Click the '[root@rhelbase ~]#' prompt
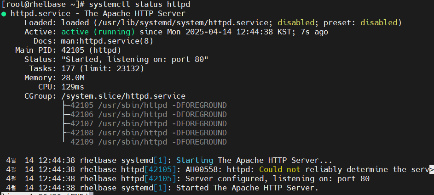The height and width of the screenshot is (195, 434). (x=43, y=5)
